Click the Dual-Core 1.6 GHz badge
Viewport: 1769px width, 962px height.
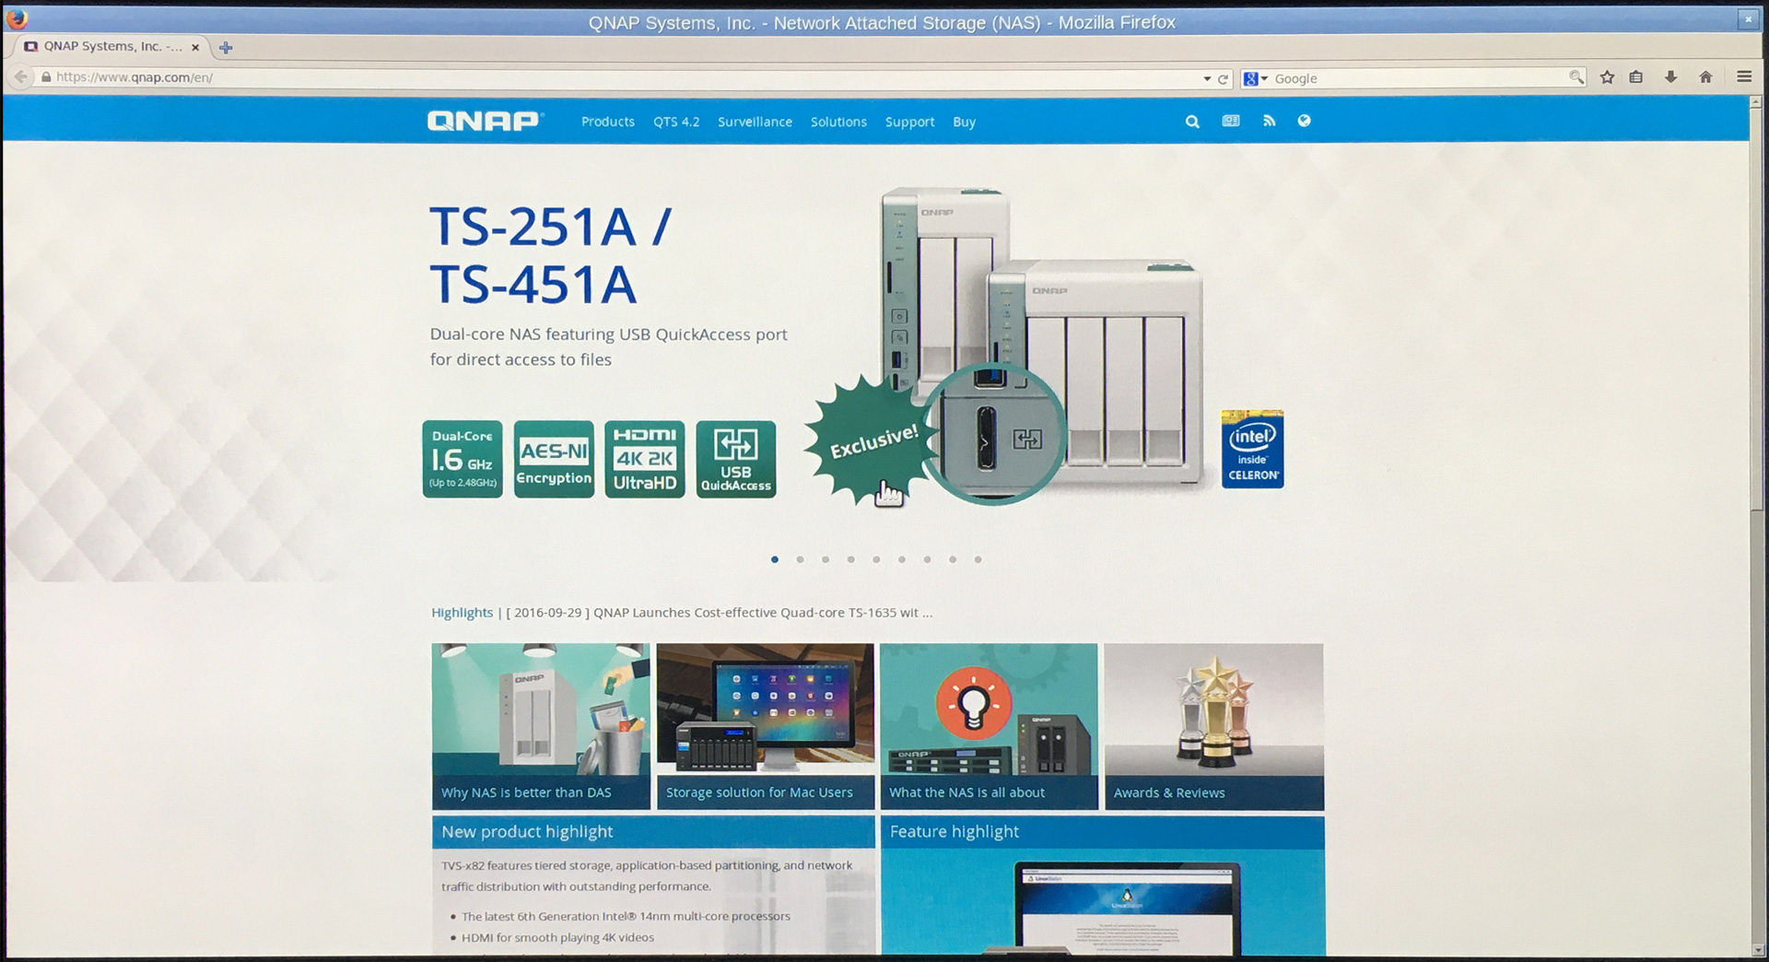[463, 459]
